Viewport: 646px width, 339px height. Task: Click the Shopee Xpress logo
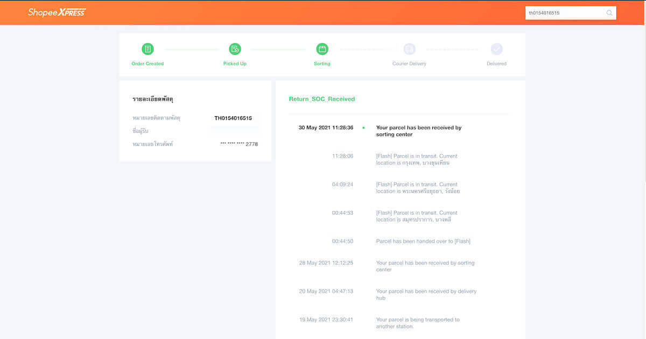tap(57, 12)
